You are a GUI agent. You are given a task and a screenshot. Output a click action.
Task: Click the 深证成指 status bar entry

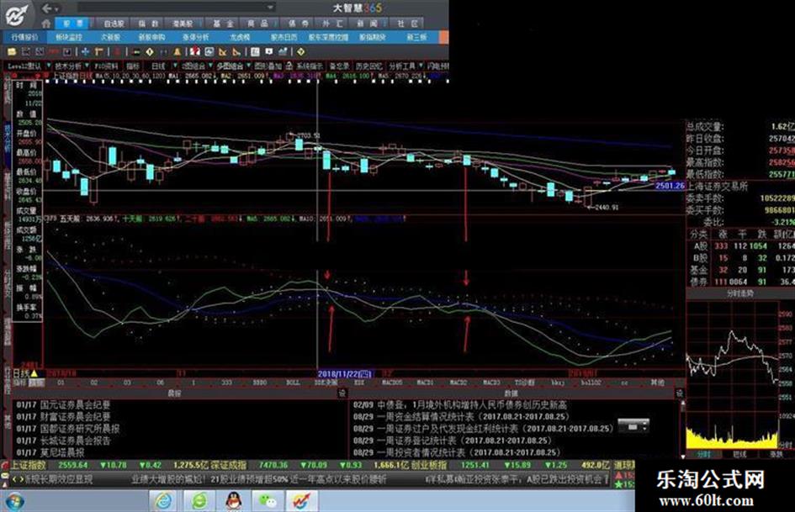229,465
